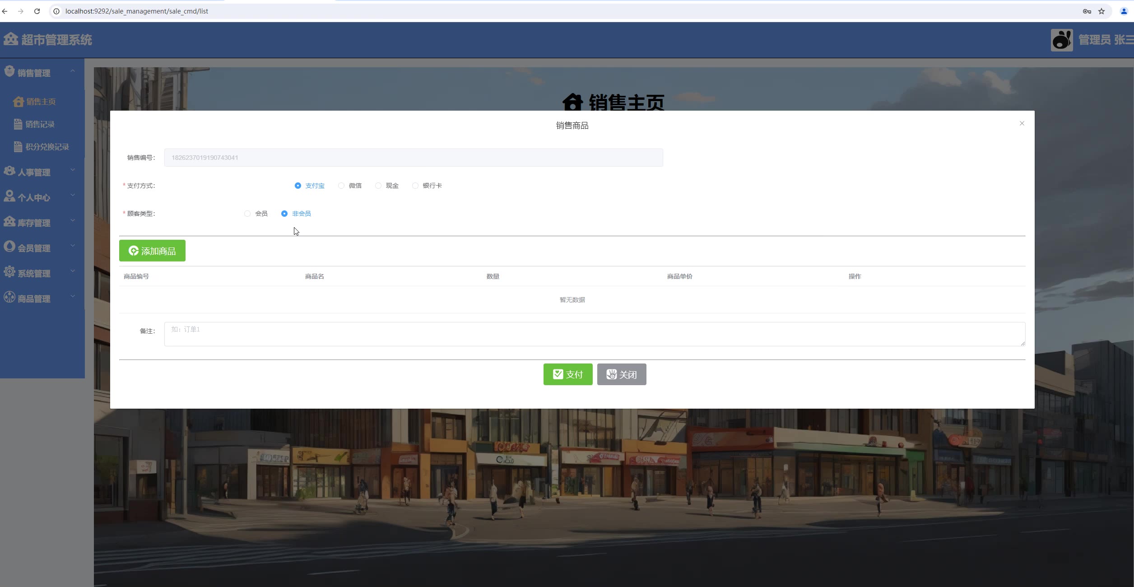Bookmark this page with the star icon
The width and height of the screenshot is (1134, 587).
[1101, 11]
